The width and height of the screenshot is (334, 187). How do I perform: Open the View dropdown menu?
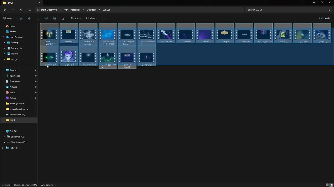click(91, 18)
